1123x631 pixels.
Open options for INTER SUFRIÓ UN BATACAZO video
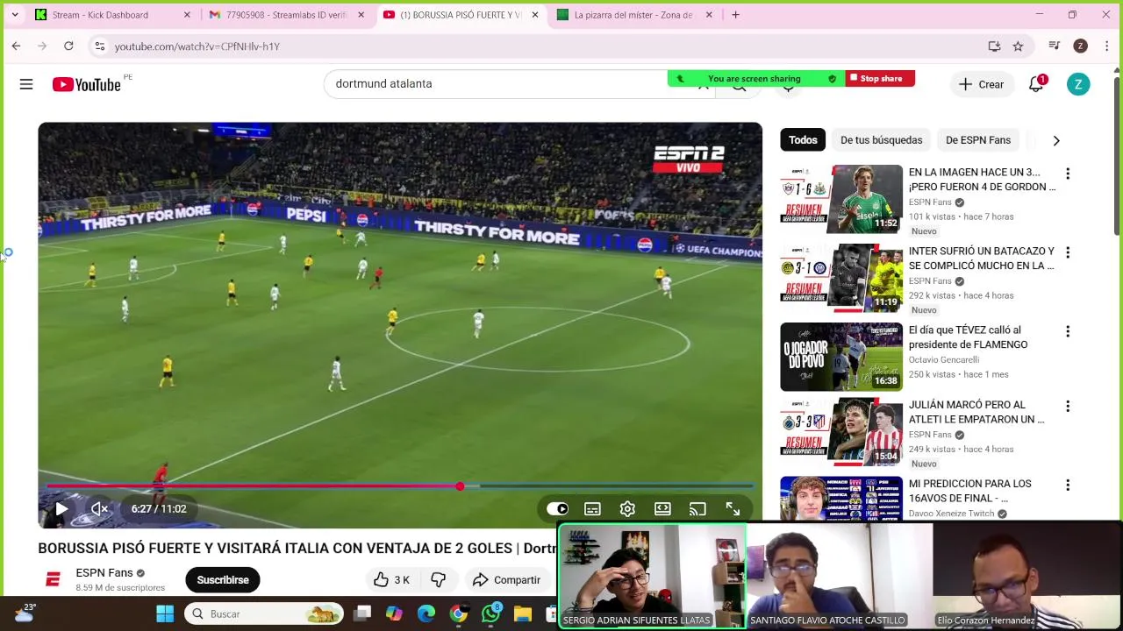(x=1068, y=252)
